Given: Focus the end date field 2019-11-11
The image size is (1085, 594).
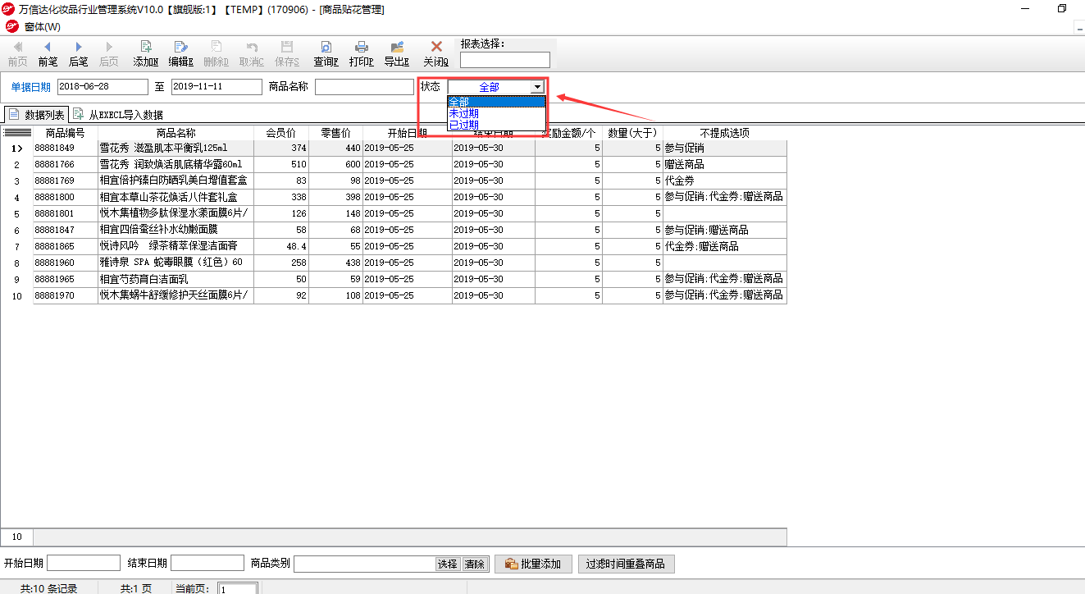Looking at the screenshot, I should [217, 86].
